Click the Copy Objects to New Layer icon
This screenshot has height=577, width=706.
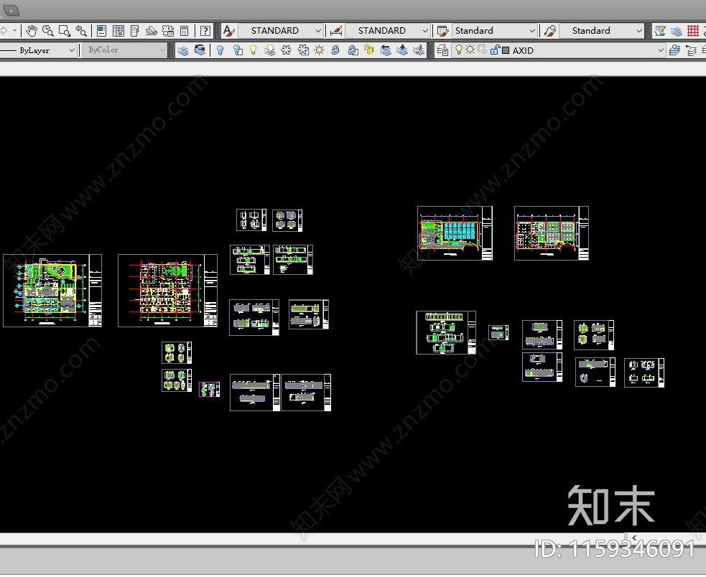tap(418, 50)
